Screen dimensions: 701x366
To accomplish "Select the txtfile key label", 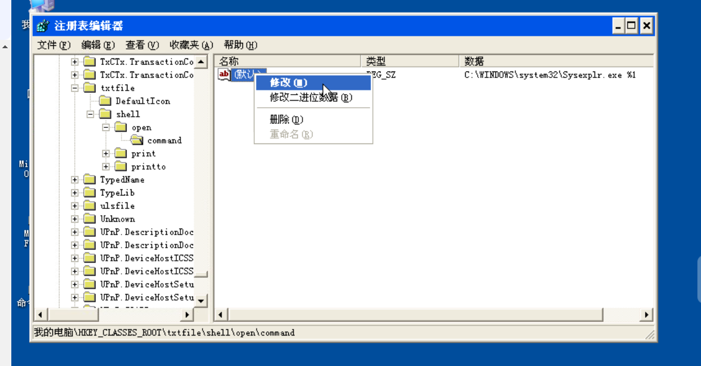I will 117,88.
